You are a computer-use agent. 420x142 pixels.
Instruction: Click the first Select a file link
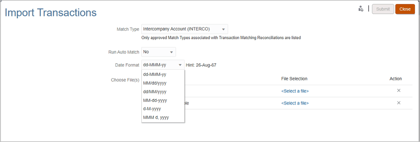(295, 91)
